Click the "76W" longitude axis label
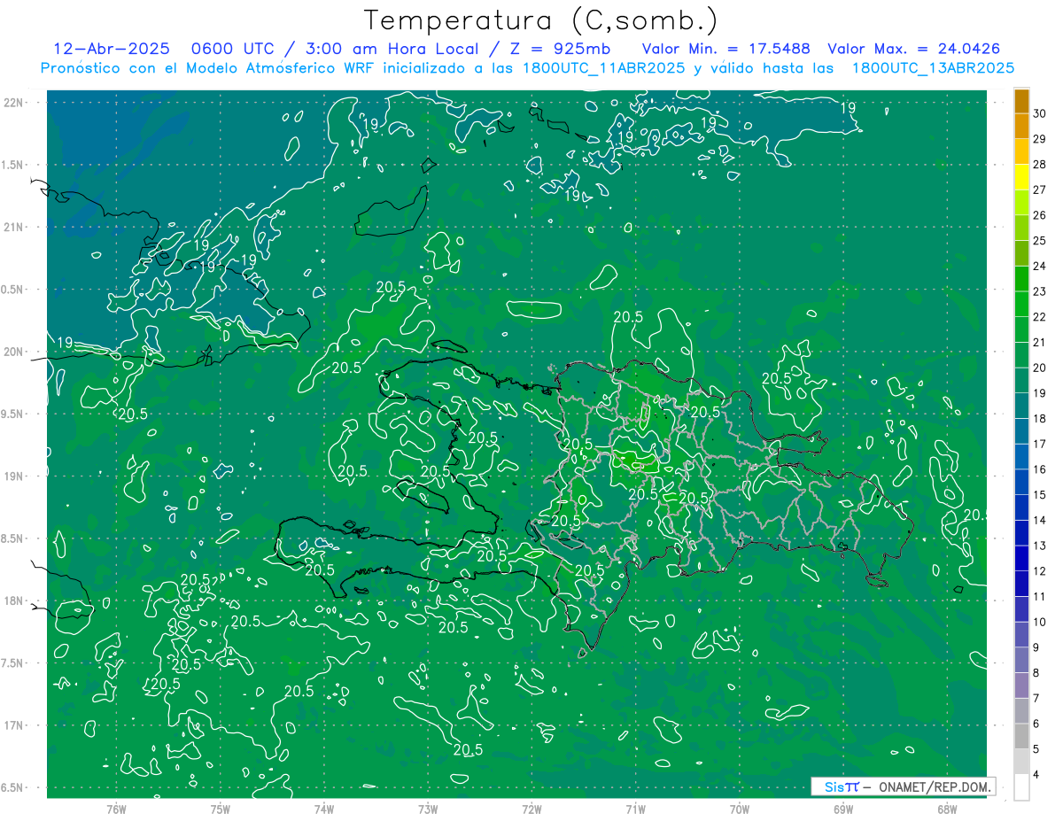Screen dimensions: 1063x821 click(x=116, y=809)
